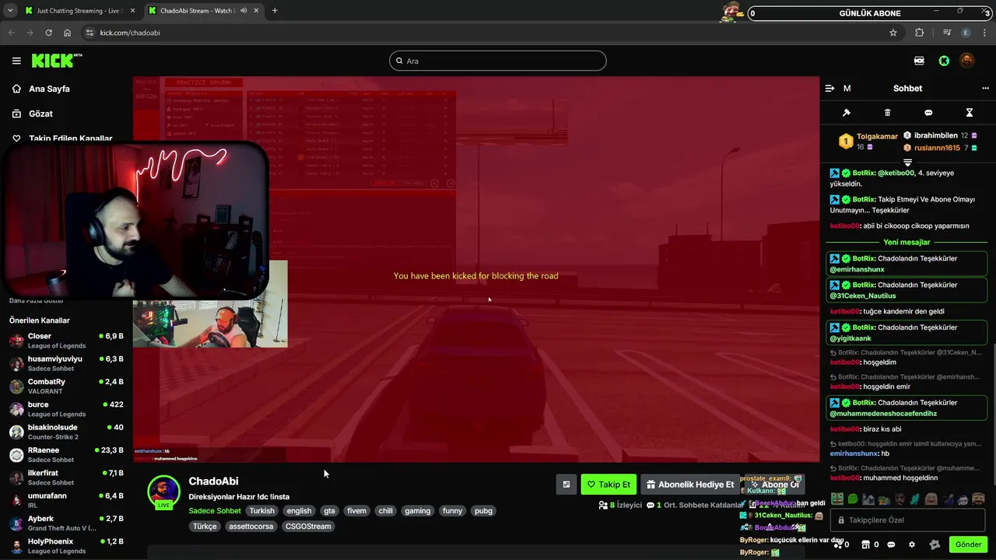This screenshot has width=996, height=560.
Task: Click the fivem tag
Action: coord(356,511)
